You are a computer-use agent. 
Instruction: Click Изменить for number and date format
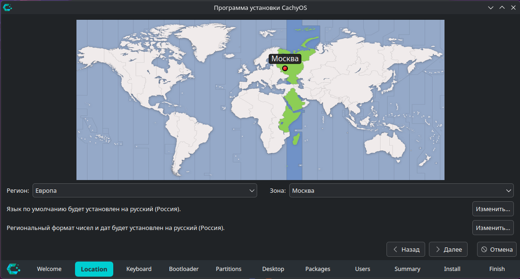pos(493,228)
